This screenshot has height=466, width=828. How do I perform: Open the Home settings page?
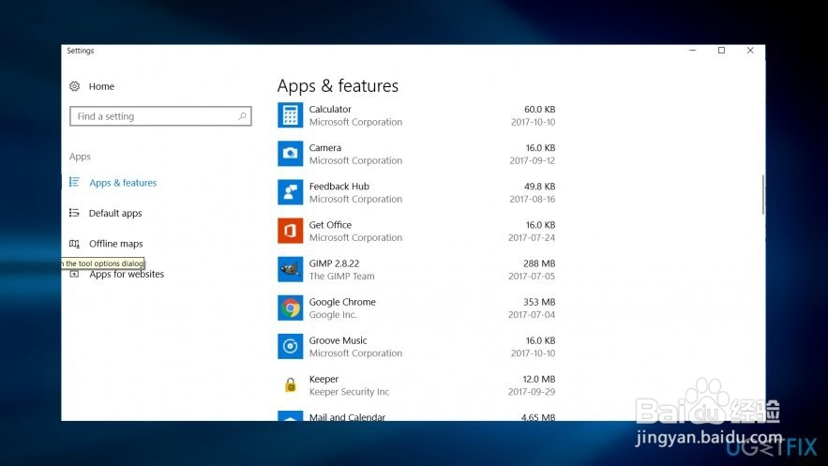tap(101, 86)
